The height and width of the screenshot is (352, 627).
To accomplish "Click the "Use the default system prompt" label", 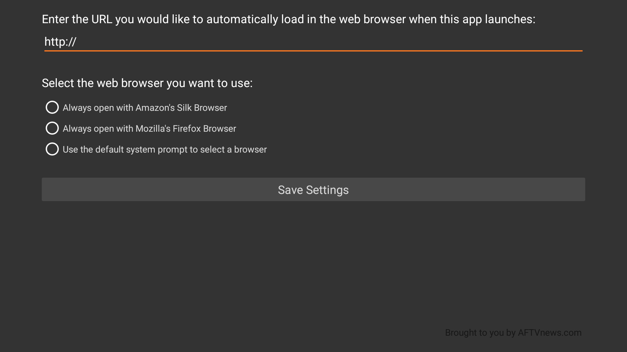I will click(x=165, y=149).
